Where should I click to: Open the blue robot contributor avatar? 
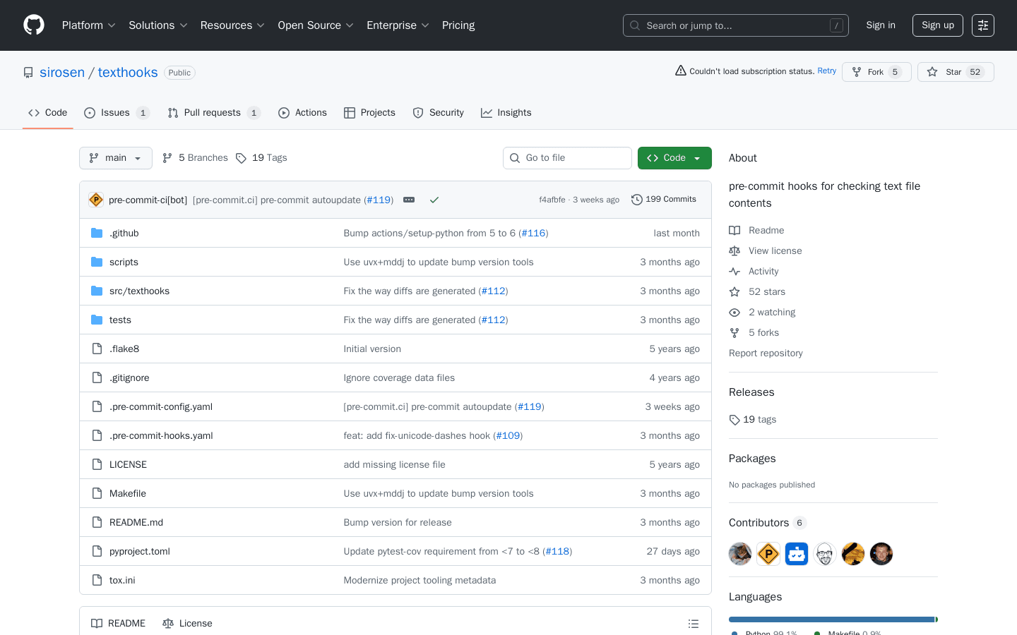797,554
